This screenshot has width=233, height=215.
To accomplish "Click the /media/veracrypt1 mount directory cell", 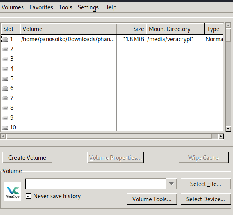I will [x=171, y=39].
